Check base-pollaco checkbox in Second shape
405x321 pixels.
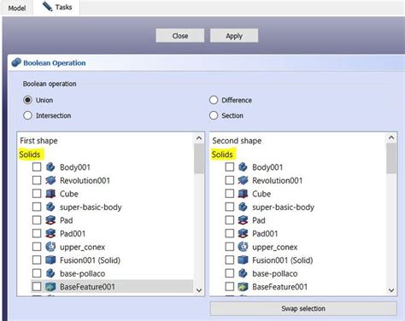pos(230,273)
